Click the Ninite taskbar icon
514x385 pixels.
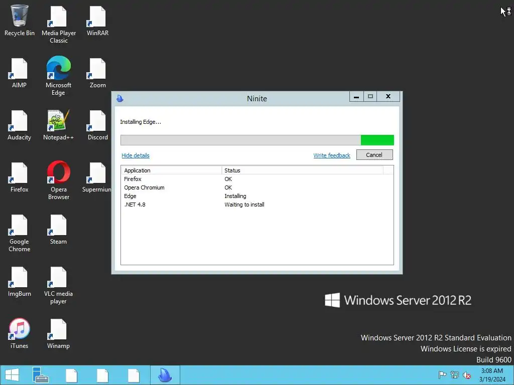point(165,375)
